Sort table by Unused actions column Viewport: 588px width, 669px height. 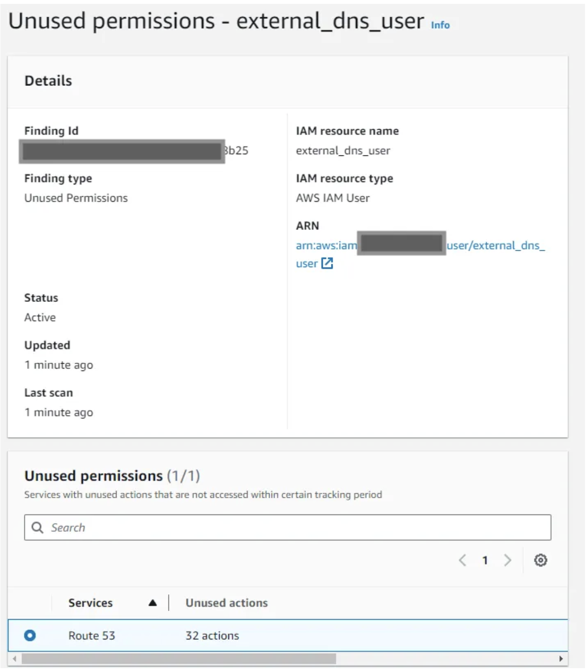(x=227, y=603)
